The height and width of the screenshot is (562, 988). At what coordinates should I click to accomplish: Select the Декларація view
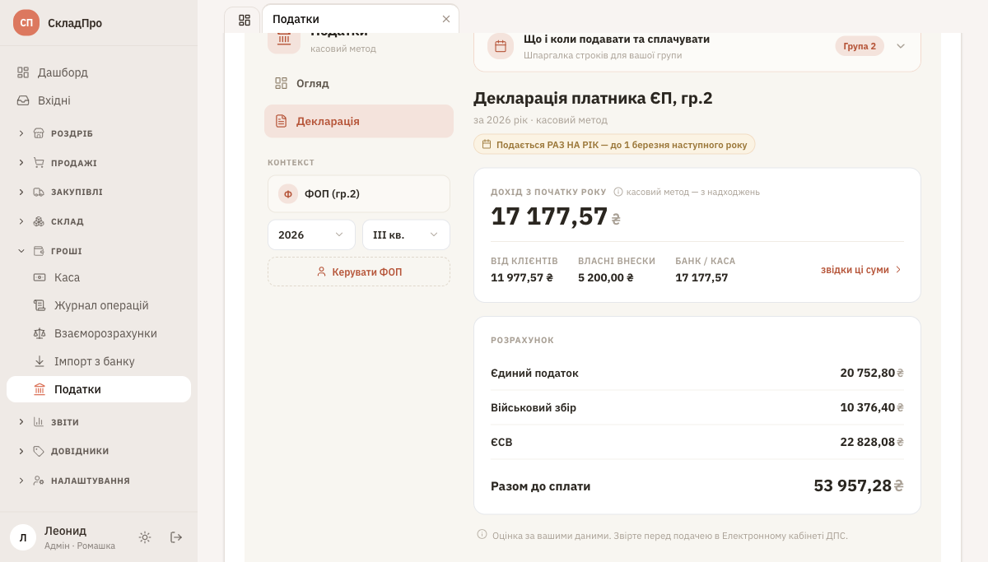click(x=359, y=121)
